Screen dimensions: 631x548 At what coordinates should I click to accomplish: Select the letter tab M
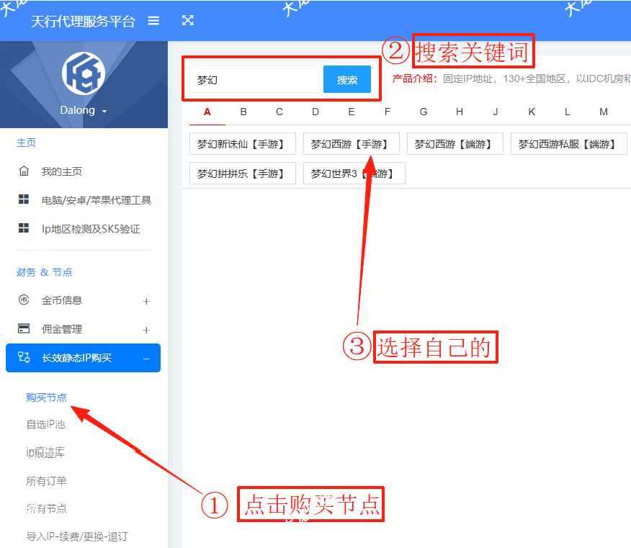click(604, 112)
